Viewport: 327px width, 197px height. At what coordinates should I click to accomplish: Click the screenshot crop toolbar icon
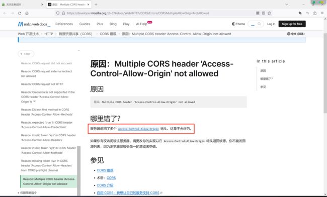click(x=300, y=13)
